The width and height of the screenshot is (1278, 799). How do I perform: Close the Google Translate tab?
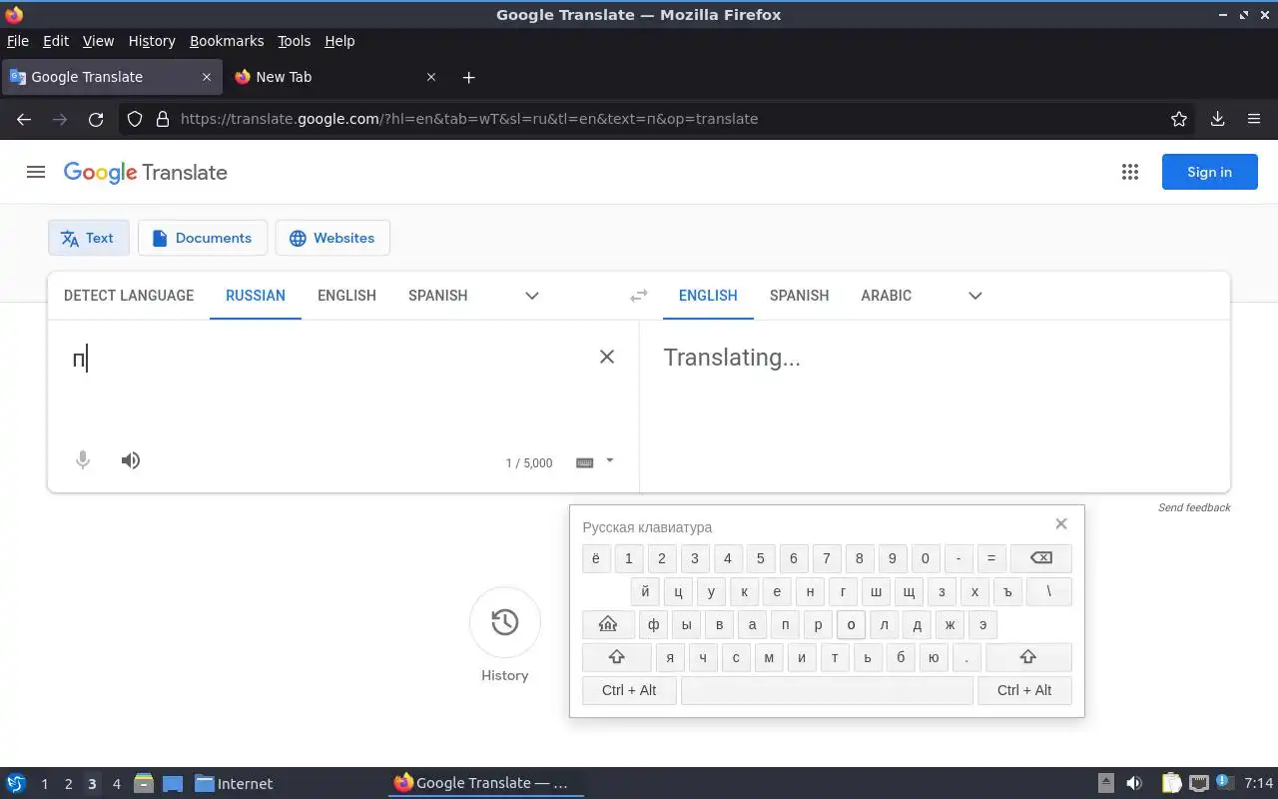pos(207,77)
